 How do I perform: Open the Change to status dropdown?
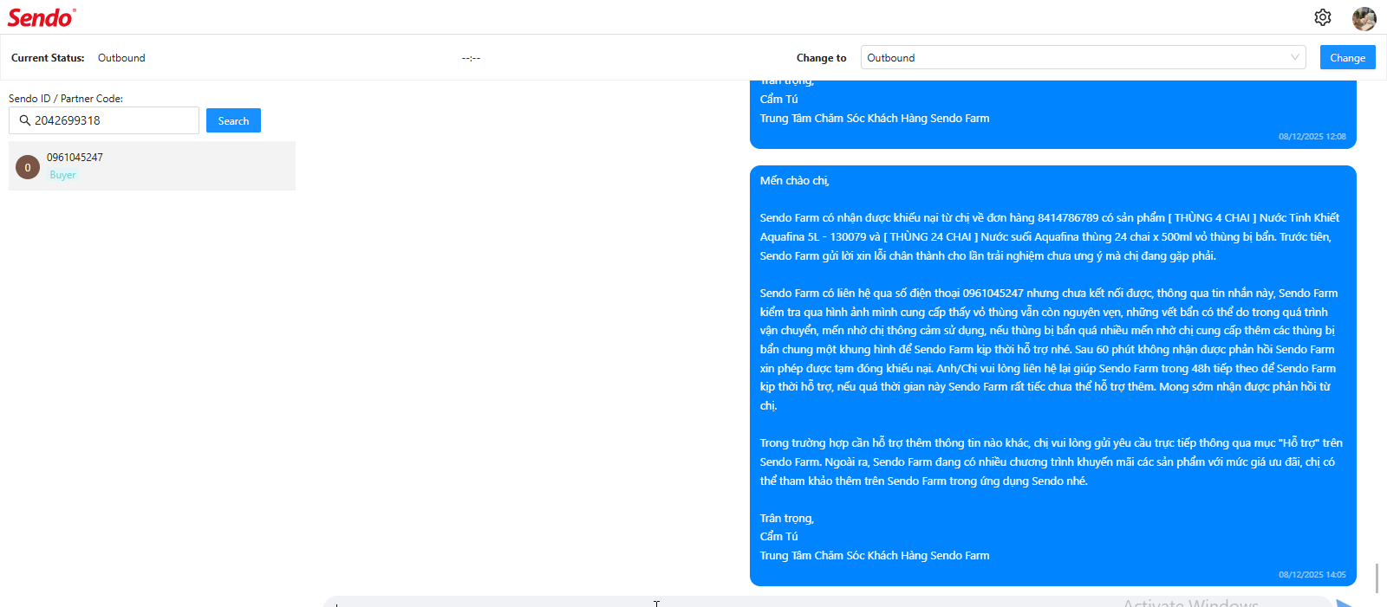coord(1084,58)
